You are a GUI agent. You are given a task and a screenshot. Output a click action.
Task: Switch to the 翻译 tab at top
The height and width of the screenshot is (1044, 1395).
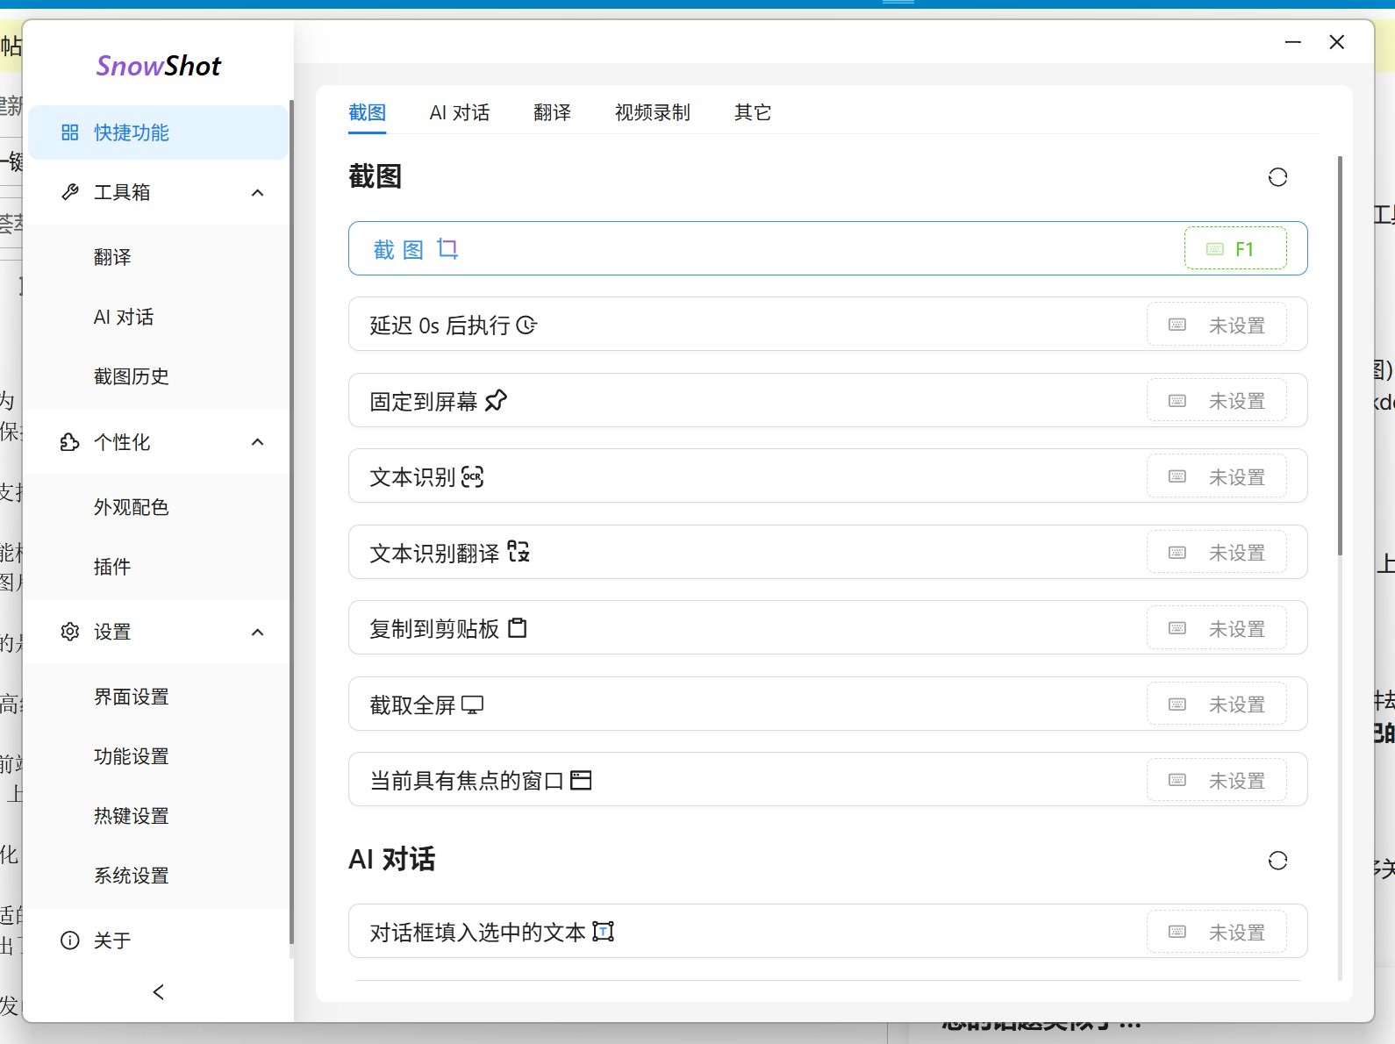click(553, 112)
